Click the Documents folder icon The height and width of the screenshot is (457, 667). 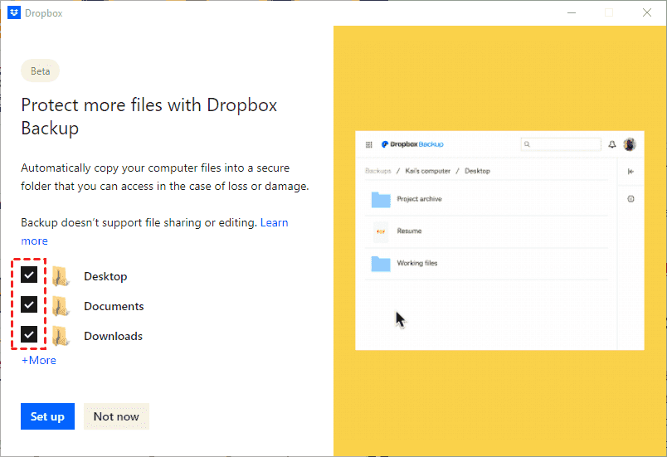(60, 306)
